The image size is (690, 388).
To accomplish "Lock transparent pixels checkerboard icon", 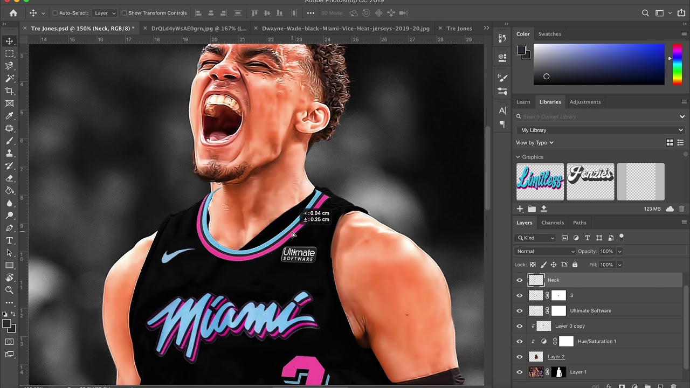I will point(533,265).
